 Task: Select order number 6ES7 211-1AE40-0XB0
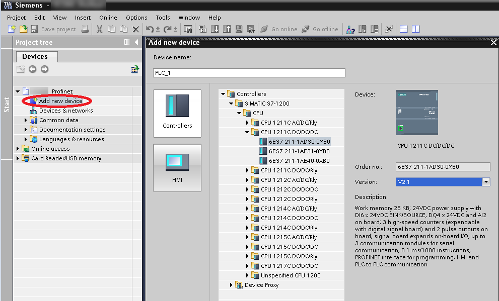point(299,161)
